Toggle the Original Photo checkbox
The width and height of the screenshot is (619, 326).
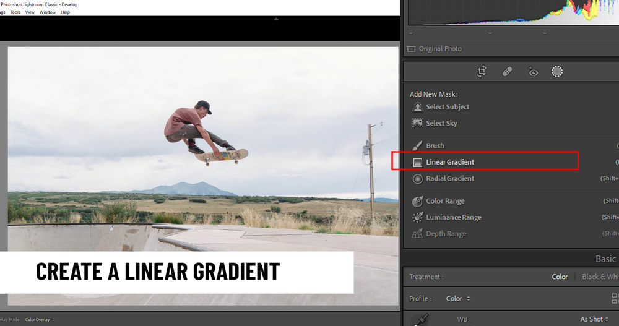coord(412,49)
